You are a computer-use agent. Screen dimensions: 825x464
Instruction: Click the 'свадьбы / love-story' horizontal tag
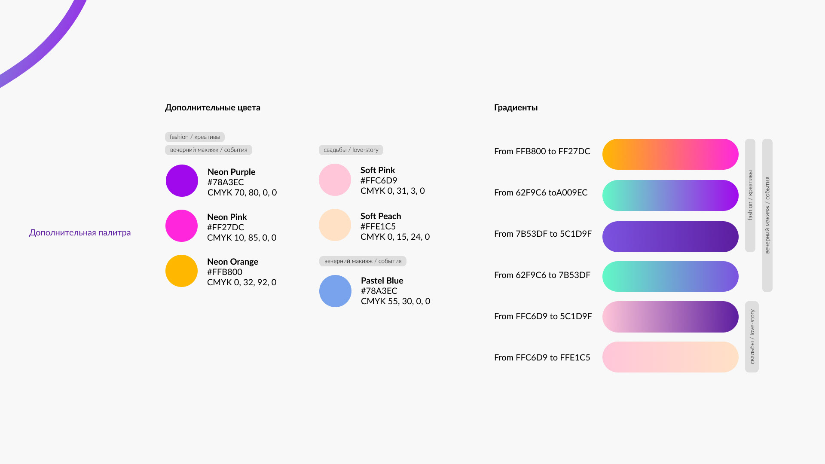(351, 150)
